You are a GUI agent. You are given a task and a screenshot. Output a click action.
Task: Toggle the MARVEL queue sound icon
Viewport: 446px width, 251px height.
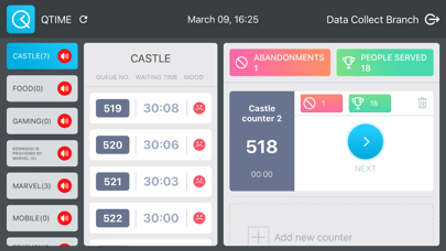click(65, 186)
